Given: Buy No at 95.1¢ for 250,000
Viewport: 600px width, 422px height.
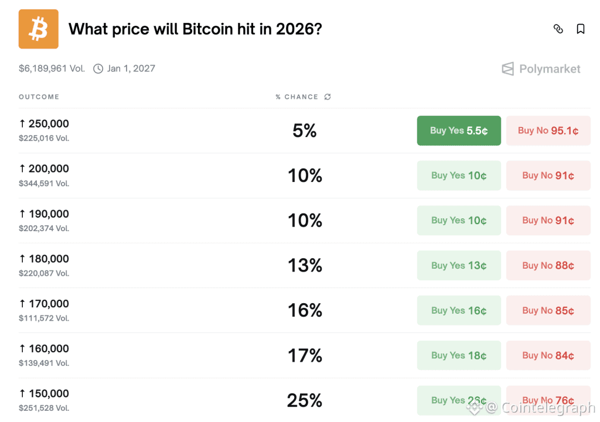Looking at the screenshot, I should point(548,131).
